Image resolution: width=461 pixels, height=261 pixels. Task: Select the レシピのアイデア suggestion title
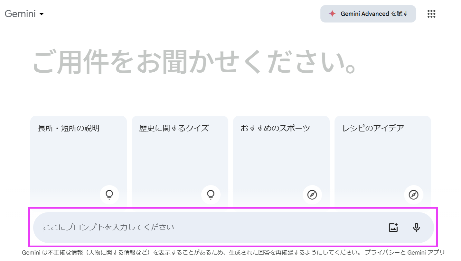[373, 129]
